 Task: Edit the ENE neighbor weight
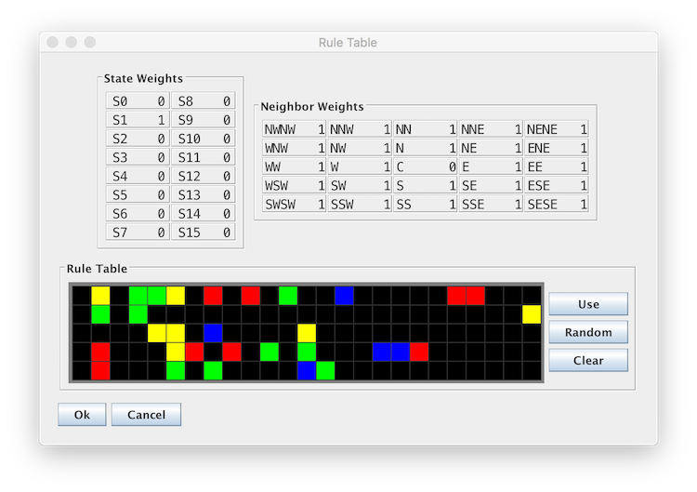point(557,148)
